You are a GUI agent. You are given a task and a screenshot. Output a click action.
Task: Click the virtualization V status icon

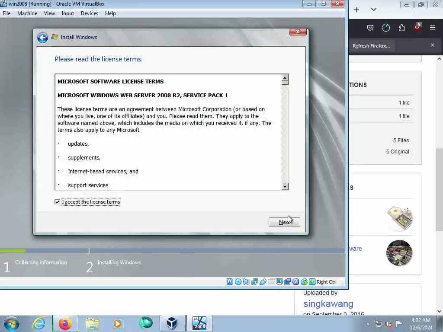(295, 281)
